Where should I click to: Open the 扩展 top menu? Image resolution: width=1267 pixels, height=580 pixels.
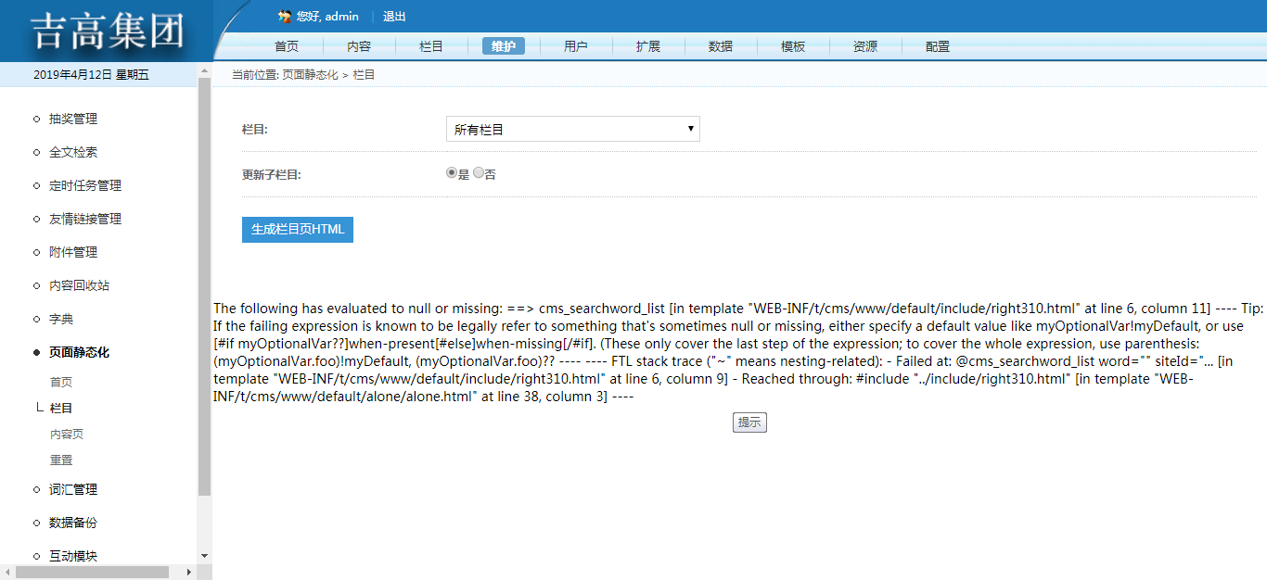[x=648, y=46]
